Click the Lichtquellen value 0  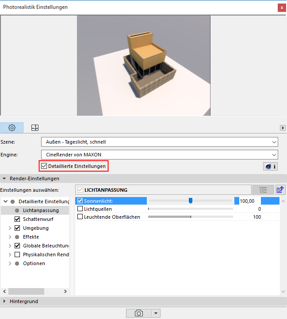(260, 209)
